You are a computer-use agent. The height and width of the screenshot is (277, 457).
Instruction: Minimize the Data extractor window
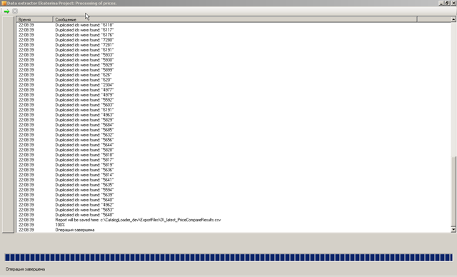[x=441, y=3]
